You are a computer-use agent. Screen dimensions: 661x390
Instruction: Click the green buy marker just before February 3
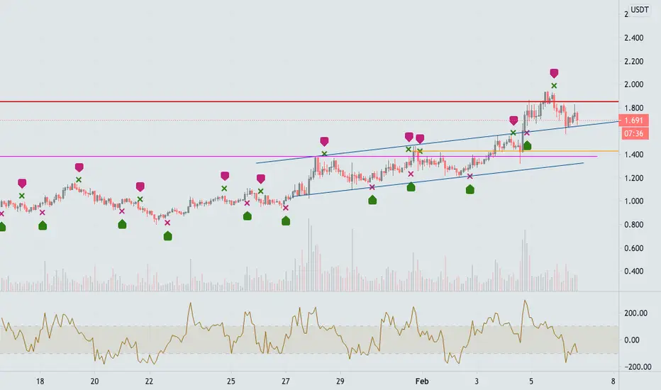pyautogui.click(x=470, y=190)
